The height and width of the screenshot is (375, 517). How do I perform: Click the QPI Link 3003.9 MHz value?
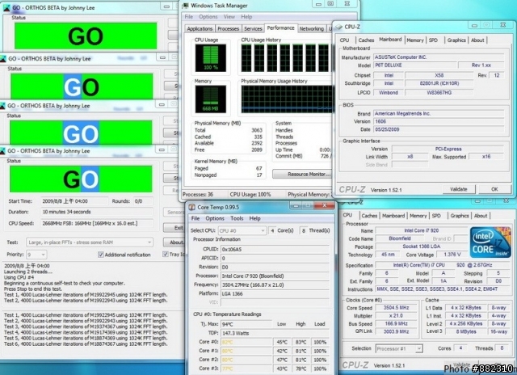click(396, 331)
